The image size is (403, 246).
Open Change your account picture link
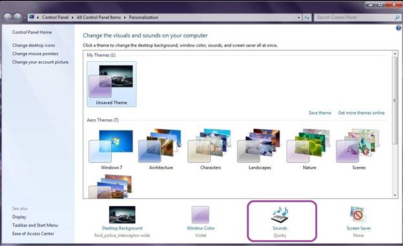(x=40, y=62)
